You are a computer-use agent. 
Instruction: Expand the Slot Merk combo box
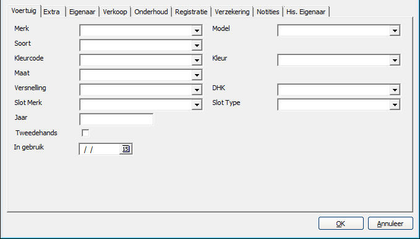197,105
